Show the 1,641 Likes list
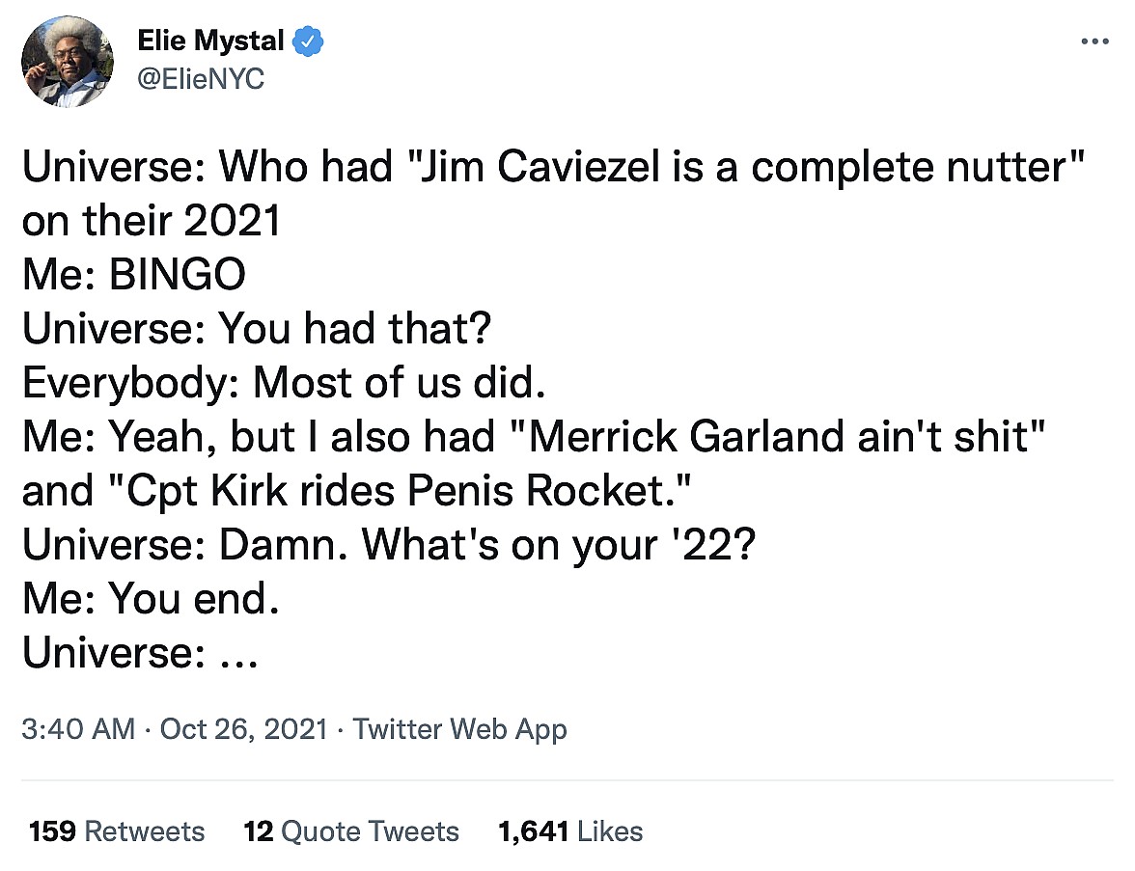Screen dimensions: 1135x871 coord(570,831)
